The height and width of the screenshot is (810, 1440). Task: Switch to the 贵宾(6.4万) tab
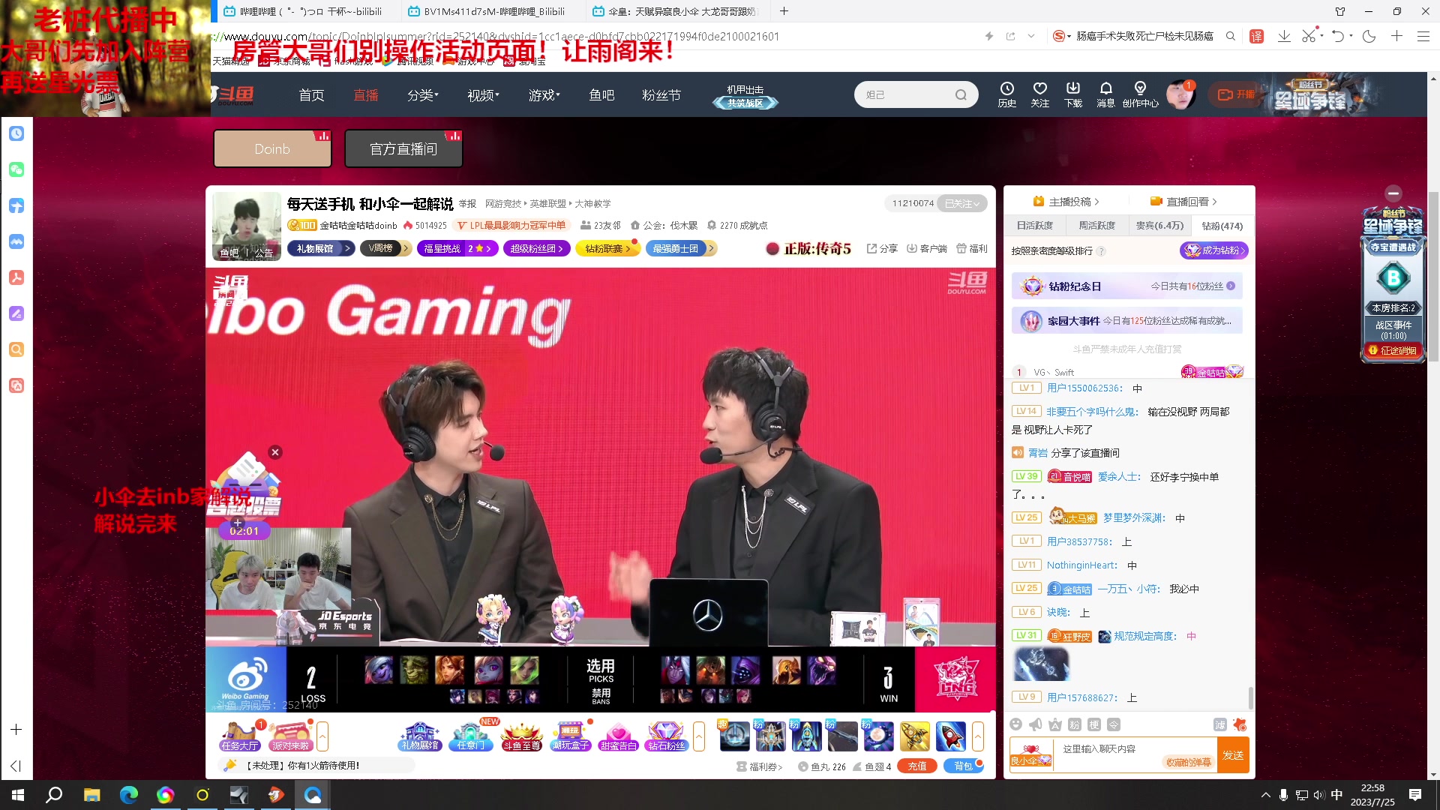[1159, 226]
